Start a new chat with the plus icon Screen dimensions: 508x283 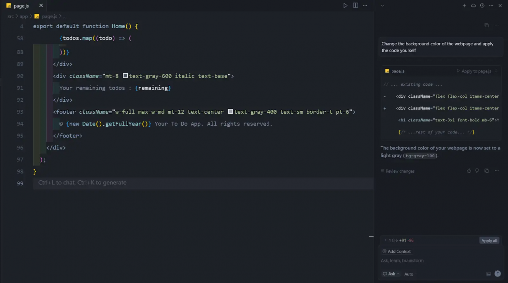[x=464, y=6]
